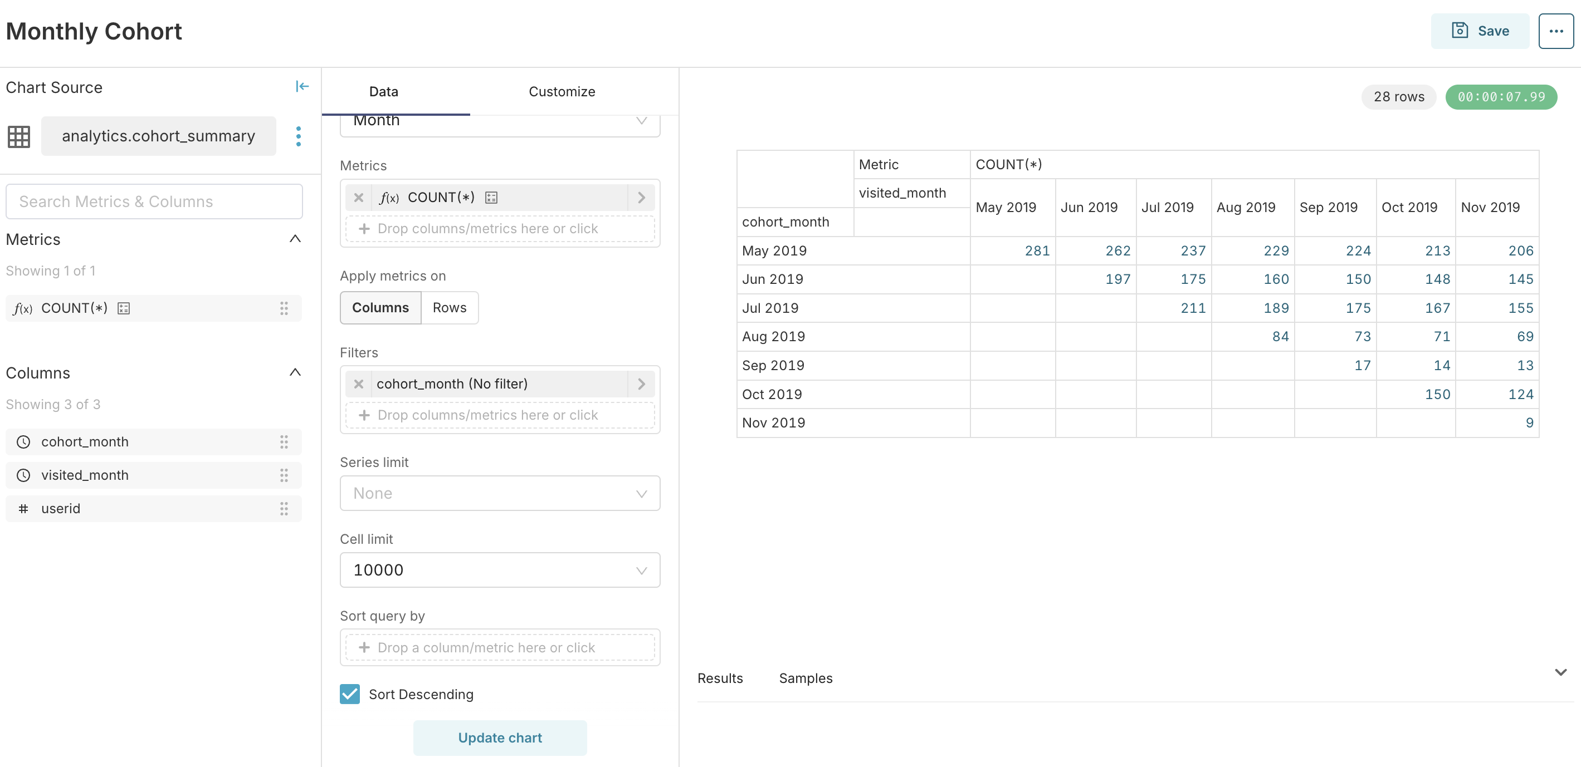Image resolution: width=1581 pixels, height=767 pixels.
Task: Open dataset options three-dot menu
Action: pos(298,136)
